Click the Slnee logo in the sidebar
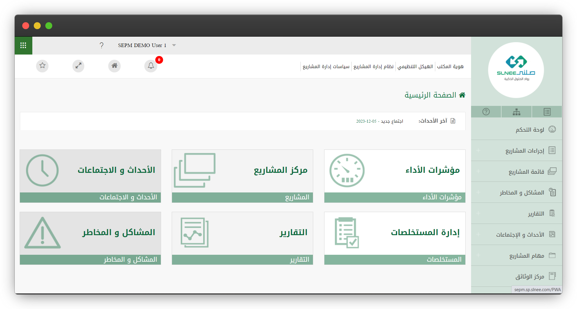The height and width of the screenshot is (309, 577). coord(516,70)
